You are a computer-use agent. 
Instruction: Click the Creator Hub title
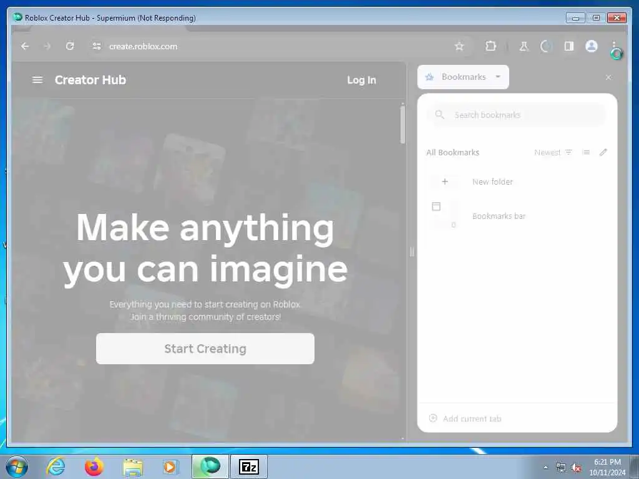point(90,80)
